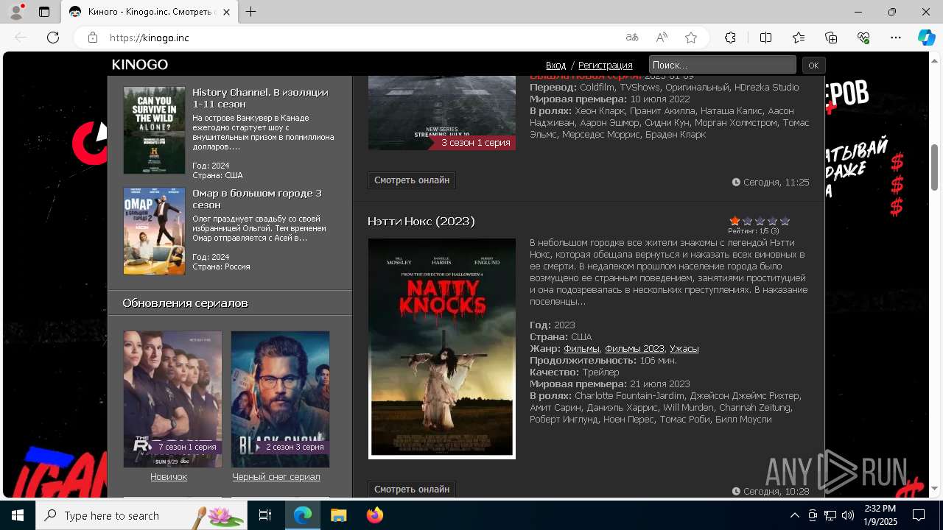
Task: Add this page to favorites star
Action: [691, 38]
